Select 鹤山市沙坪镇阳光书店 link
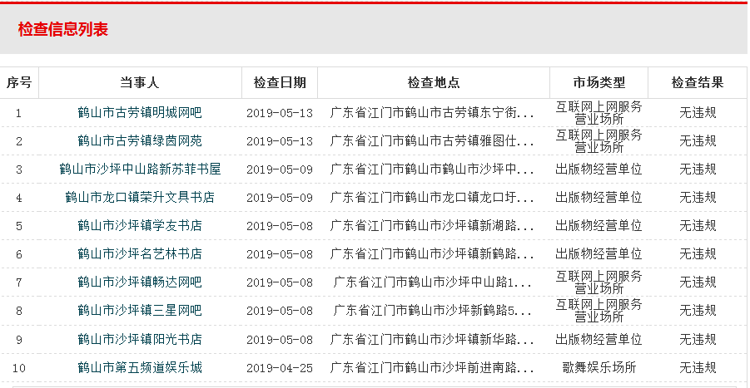The height and width of the screenshot is (388, 750). [140, 339]
